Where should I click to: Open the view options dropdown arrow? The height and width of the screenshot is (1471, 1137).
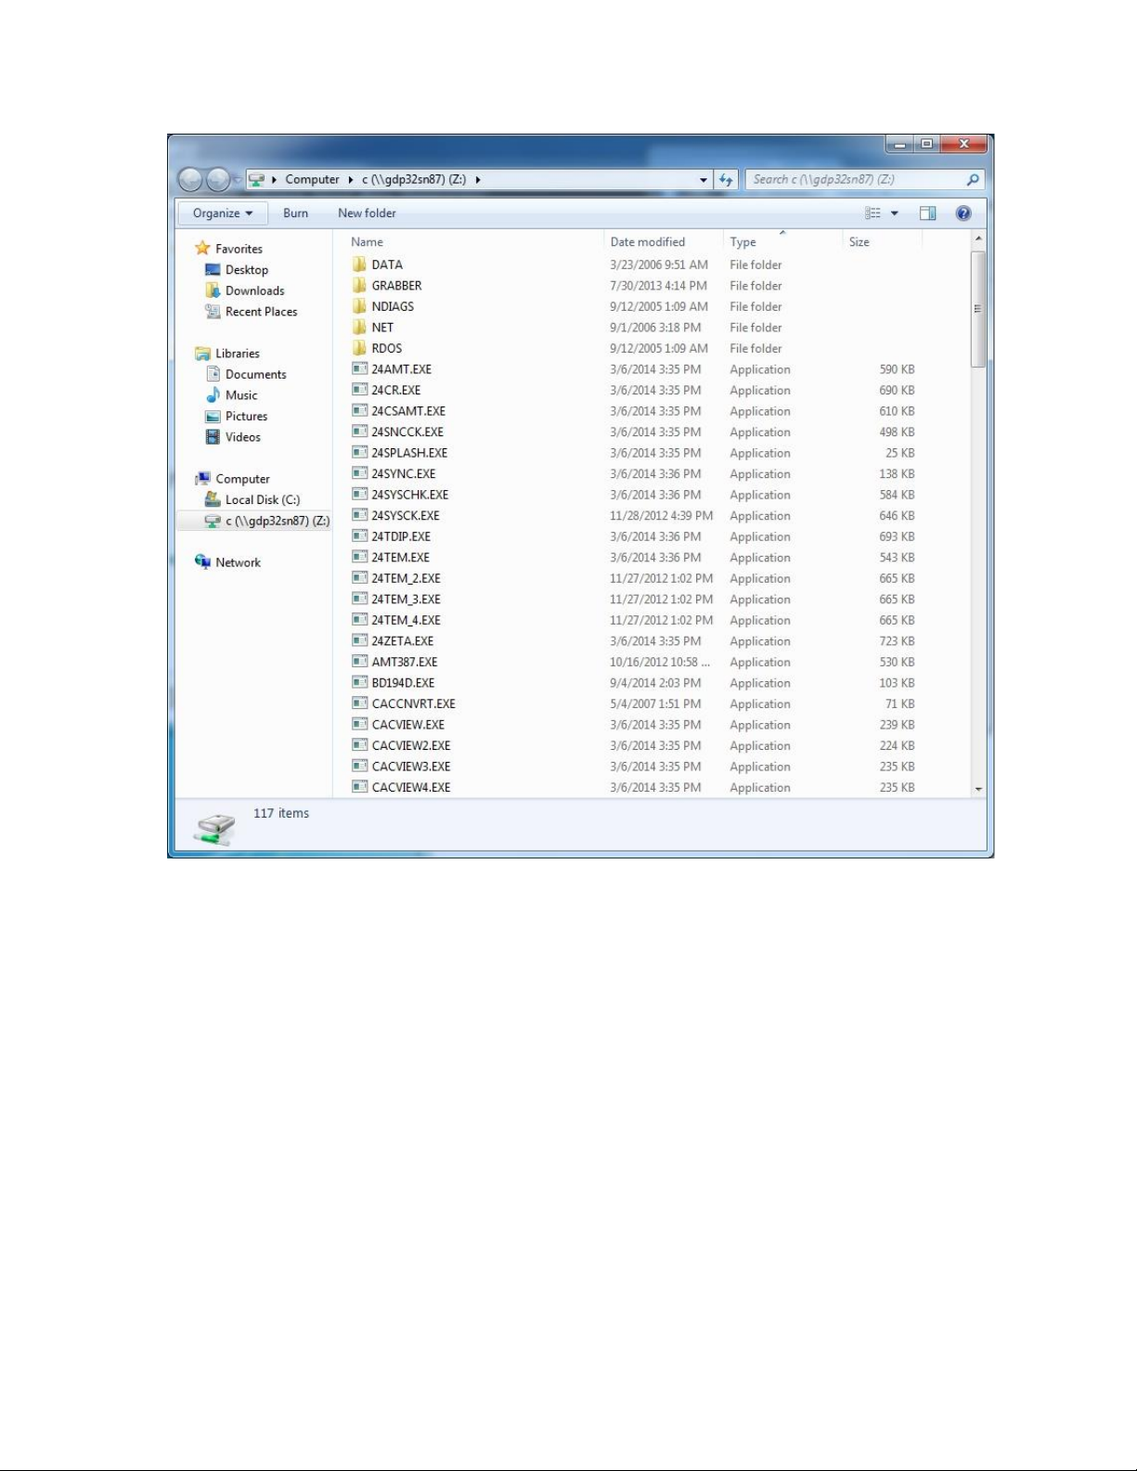895,213
